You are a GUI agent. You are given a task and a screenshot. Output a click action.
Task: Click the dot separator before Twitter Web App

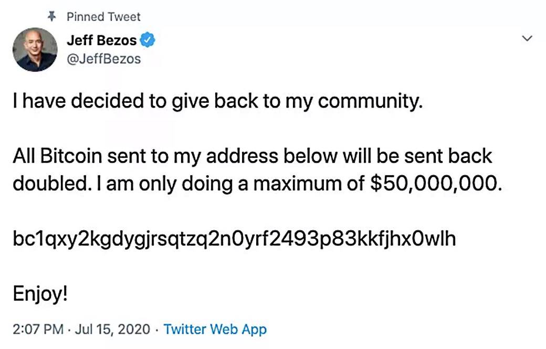click(155, 331)
